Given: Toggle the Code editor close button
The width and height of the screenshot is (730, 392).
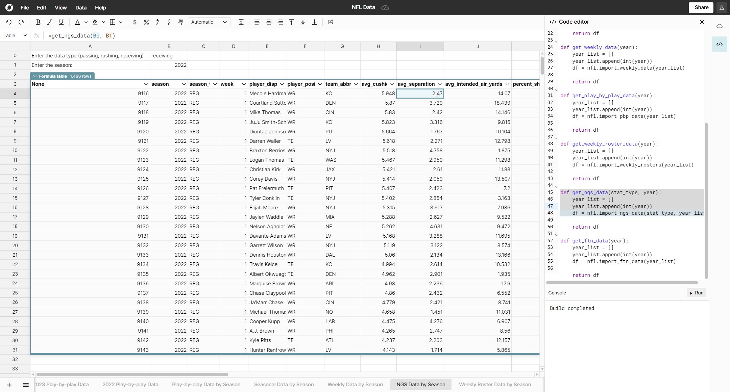Looking at the screenshot, I should point(702,22).
